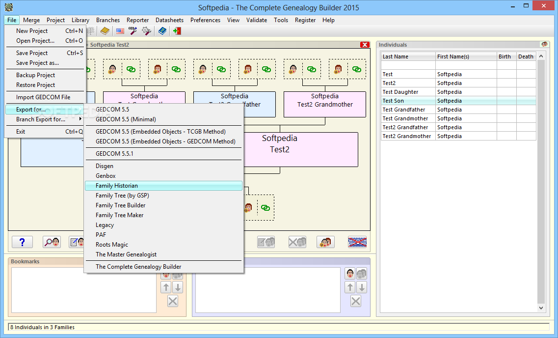Click the American flag language icon
The width and height of the screenshot is (558, 338).
[x=120, y=31]
